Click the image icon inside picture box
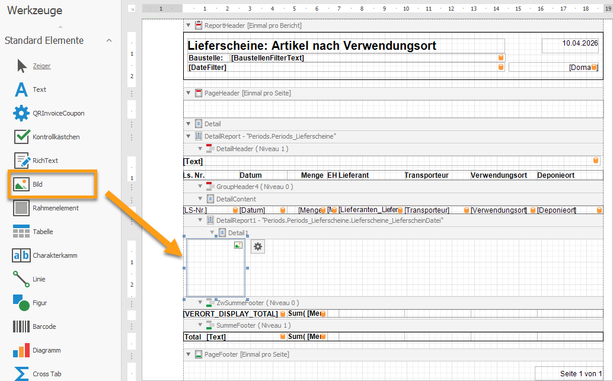The image size is (613, 381). 238,245
